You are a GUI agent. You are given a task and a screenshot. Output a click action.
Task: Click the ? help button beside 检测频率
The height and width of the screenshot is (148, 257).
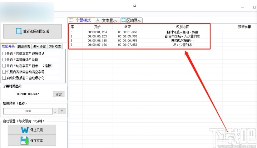[x=62, y=111]
